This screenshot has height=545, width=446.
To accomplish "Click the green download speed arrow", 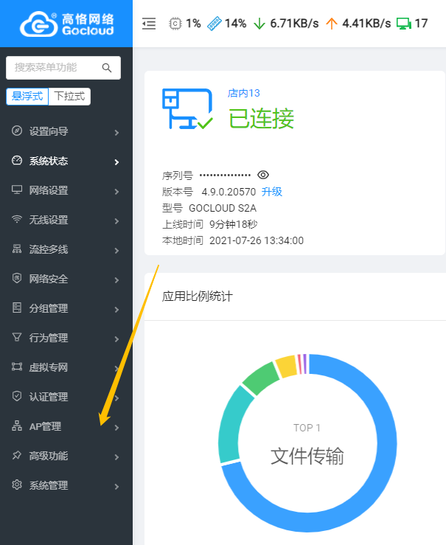I will pyautogui.click(x=259, y=24).
